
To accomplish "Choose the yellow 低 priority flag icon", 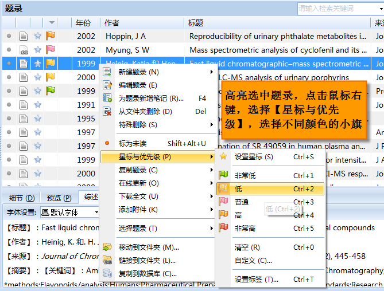I will click(x=223, y=188).
